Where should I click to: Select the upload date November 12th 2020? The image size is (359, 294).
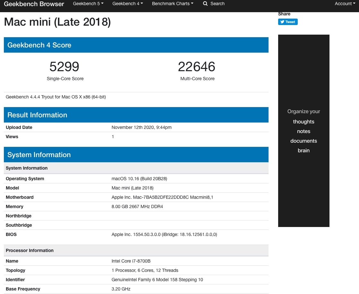pos(141,127)
